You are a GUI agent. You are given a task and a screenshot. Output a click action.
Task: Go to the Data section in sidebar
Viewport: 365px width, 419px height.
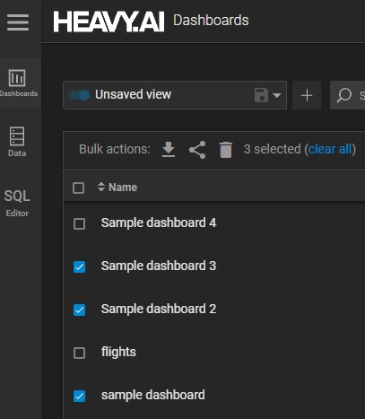[17, 142]
